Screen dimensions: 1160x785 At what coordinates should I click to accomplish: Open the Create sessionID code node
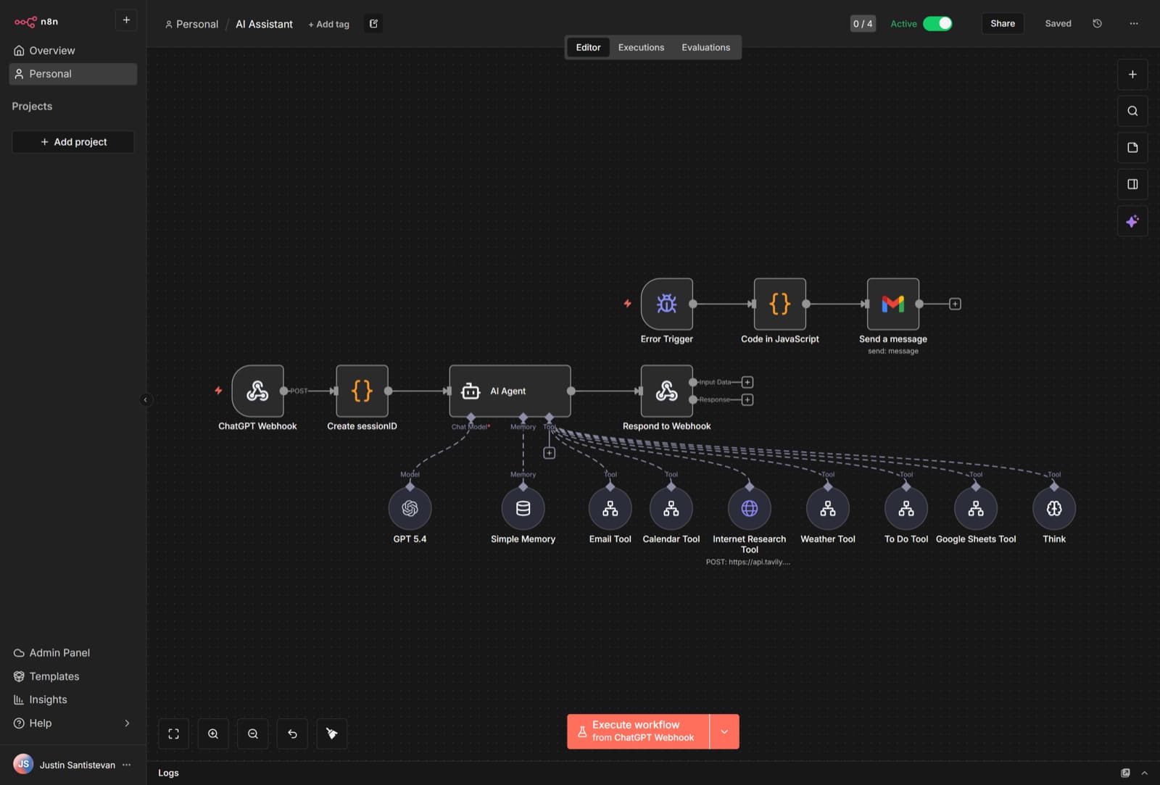tap(362, 391)
